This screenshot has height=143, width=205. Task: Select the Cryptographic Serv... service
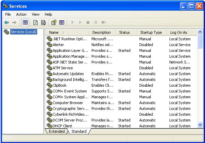click(x=71, y=109)
